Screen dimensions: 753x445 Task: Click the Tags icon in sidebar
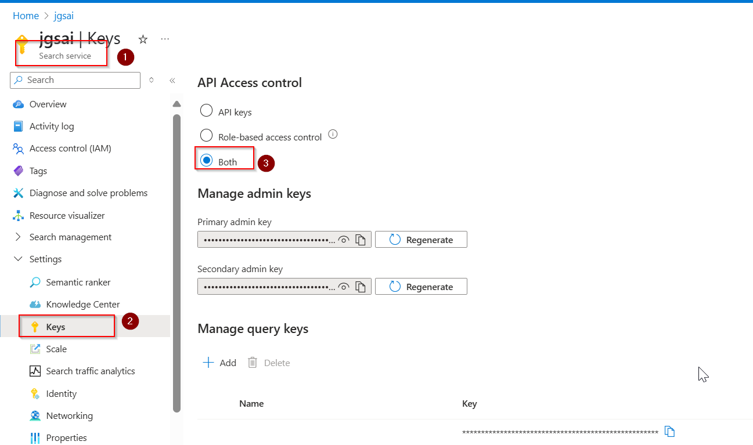(19, 171)
